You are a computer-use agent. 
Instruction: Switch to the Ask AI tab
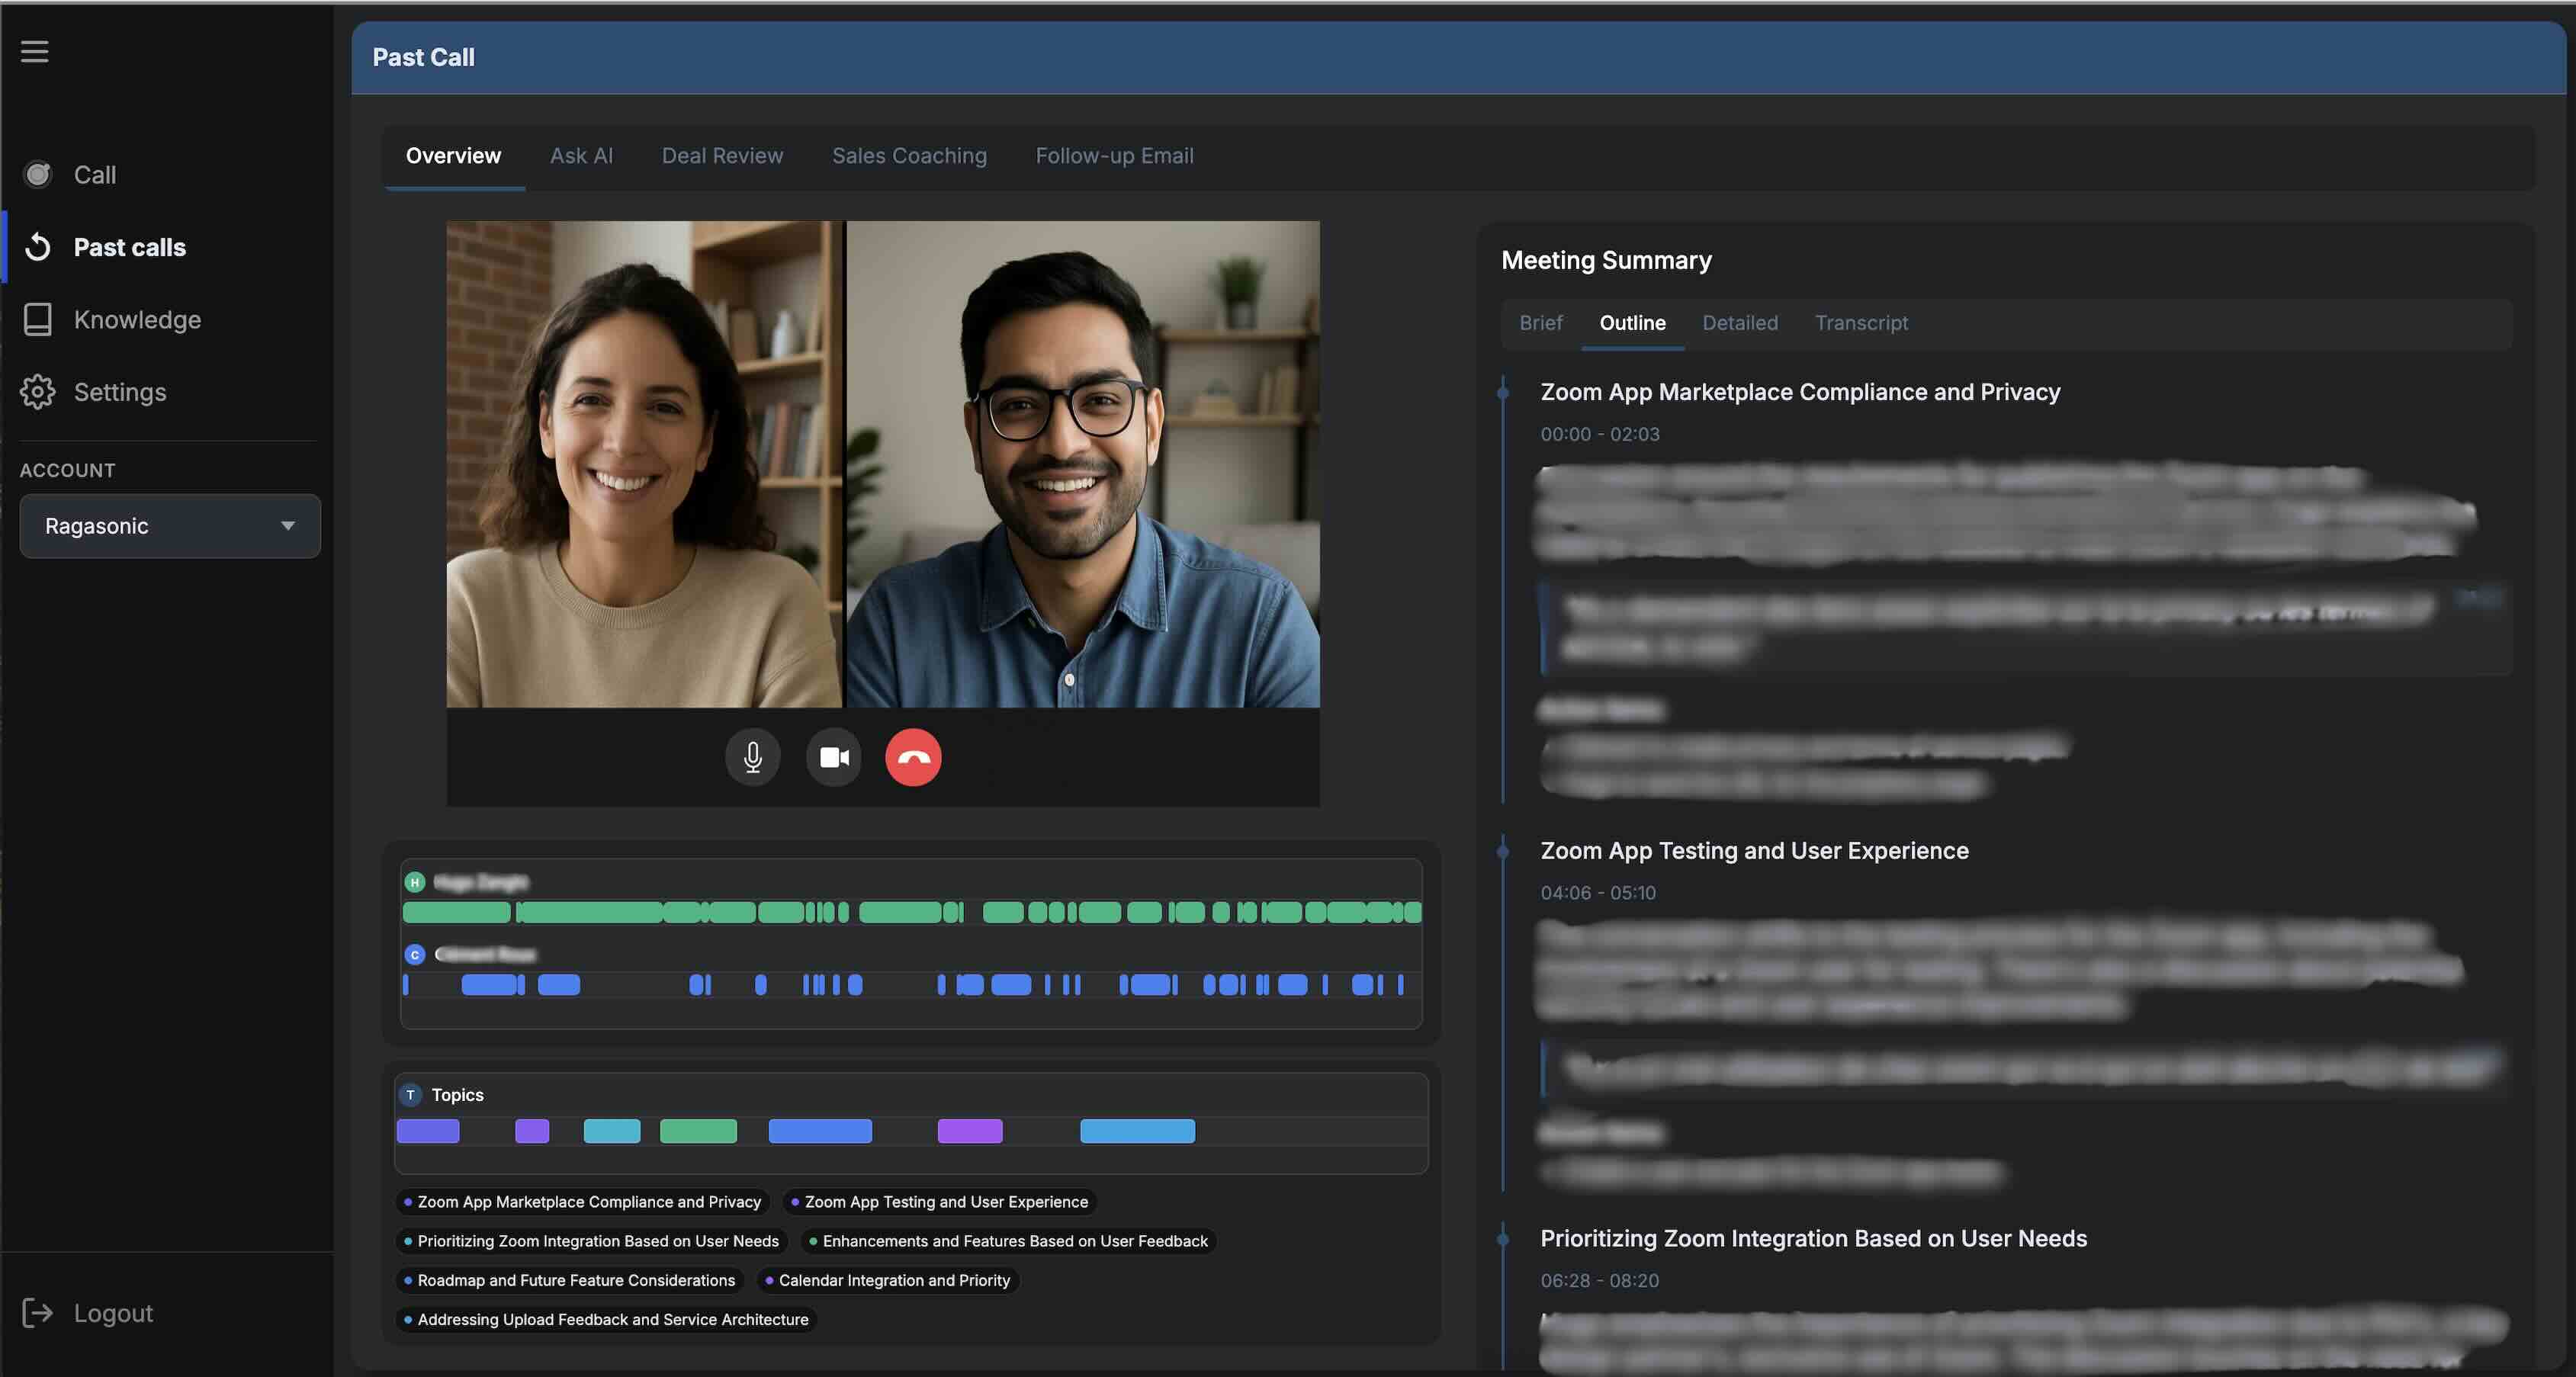581,156
